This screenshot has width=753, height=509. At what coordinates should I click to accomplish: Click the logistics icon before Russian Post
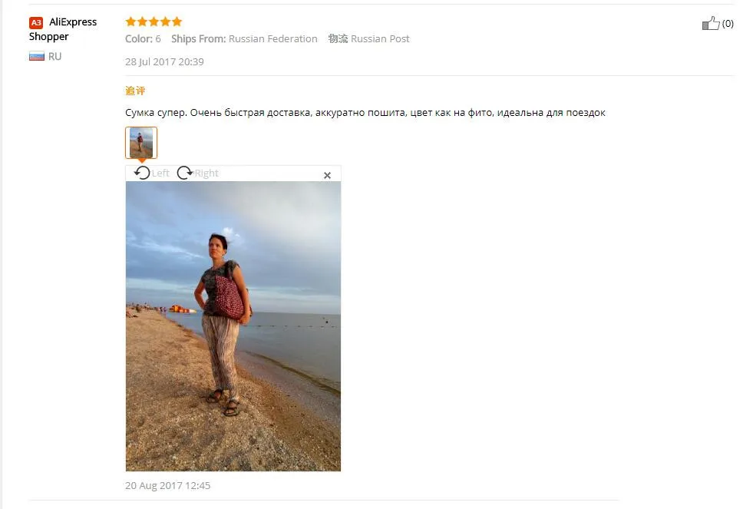338,38
